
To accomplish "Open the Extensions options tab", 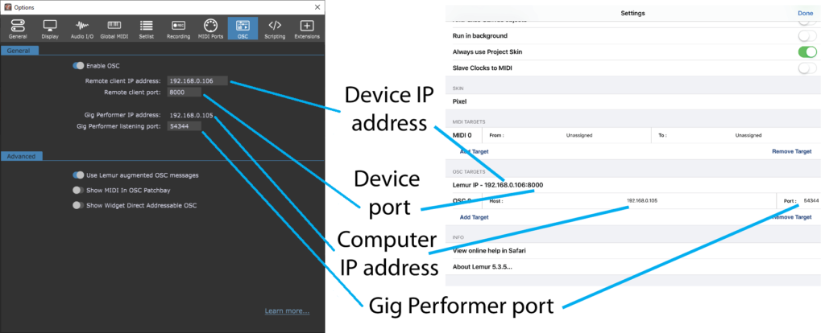I will 307,30.
